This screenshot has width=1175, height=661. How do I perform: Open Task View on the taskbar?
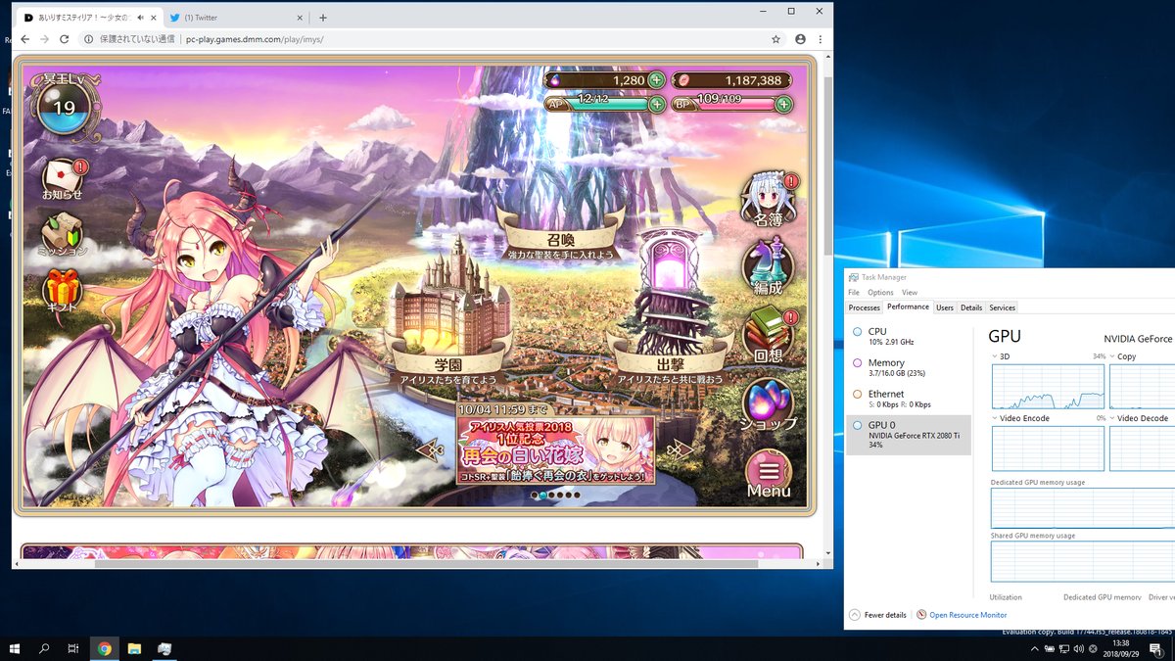pyautogui.click(x=73, y=648)
